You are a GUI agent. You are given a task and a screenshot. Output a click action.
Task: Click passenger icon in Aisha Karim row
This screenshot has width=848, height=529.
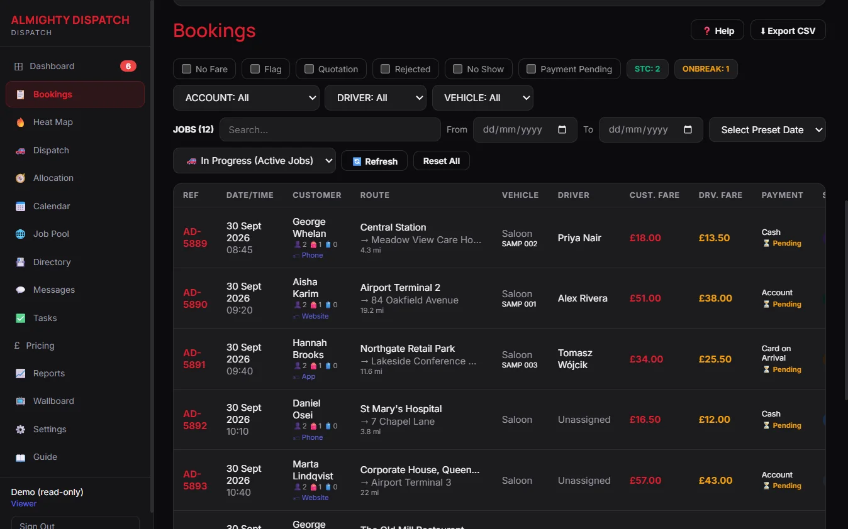click(298, 305)
